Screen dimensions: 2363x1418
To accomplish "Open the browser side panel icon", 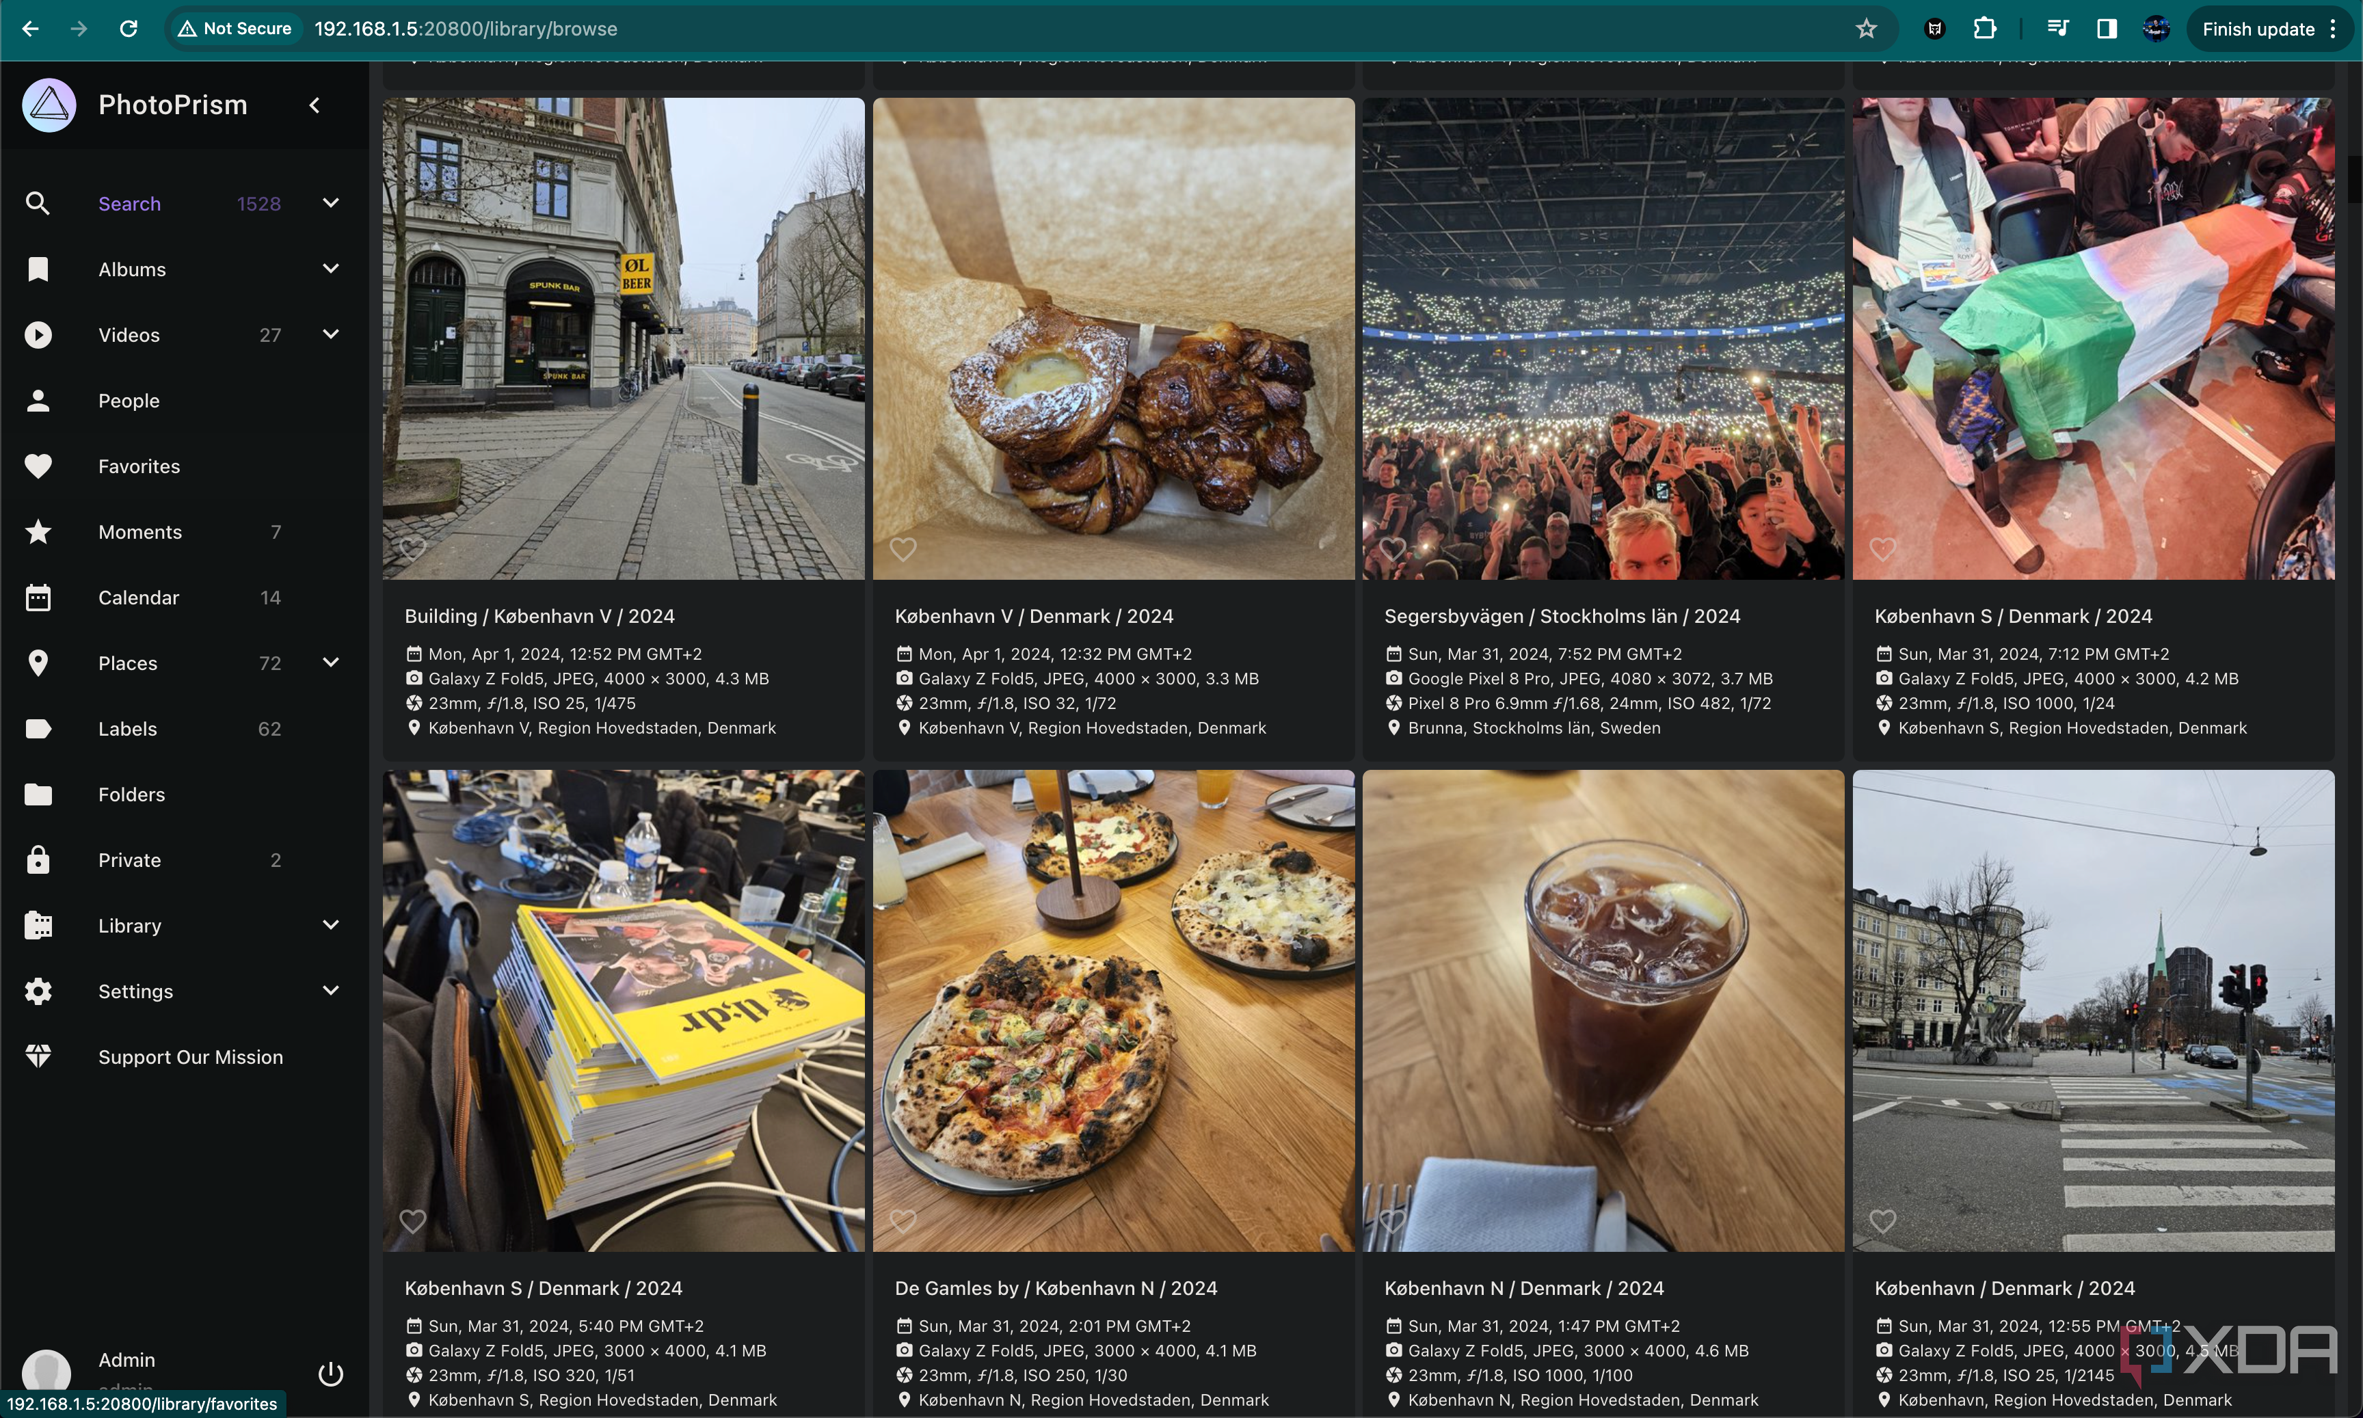I will click(2106, 29).
